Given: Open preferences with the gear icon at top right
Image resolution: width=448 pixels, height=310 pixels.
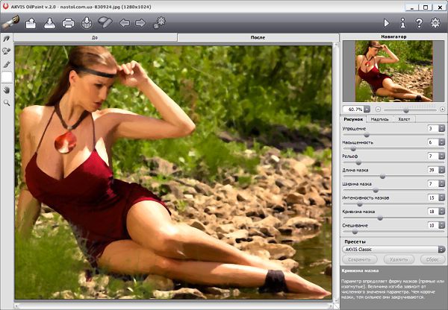Looking at the screenshot, I should [436, 23].
